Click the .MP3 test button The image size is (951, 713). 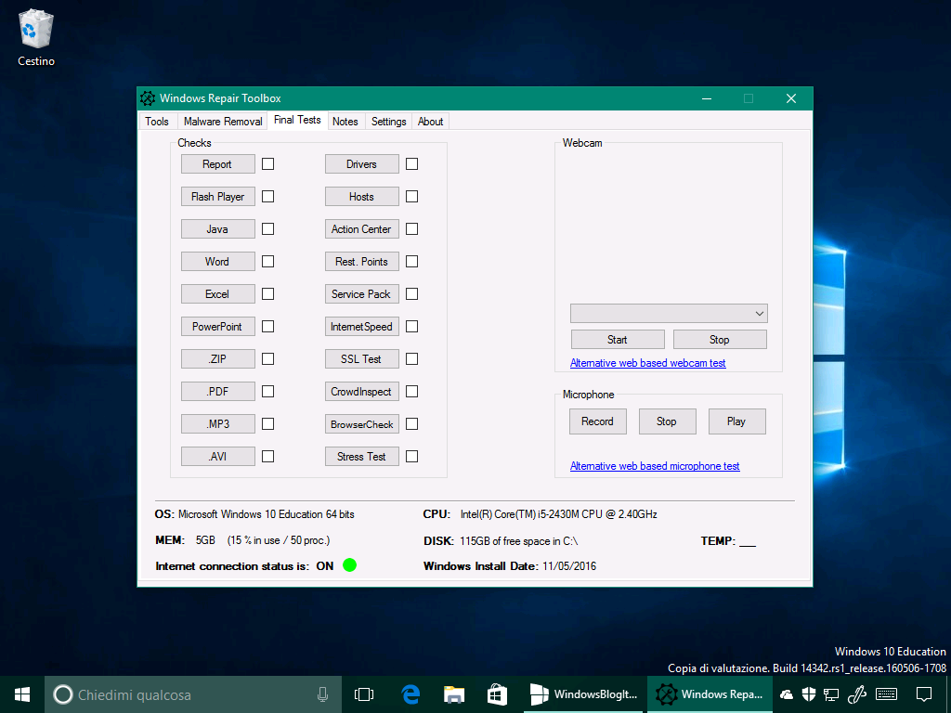point(217,423)
